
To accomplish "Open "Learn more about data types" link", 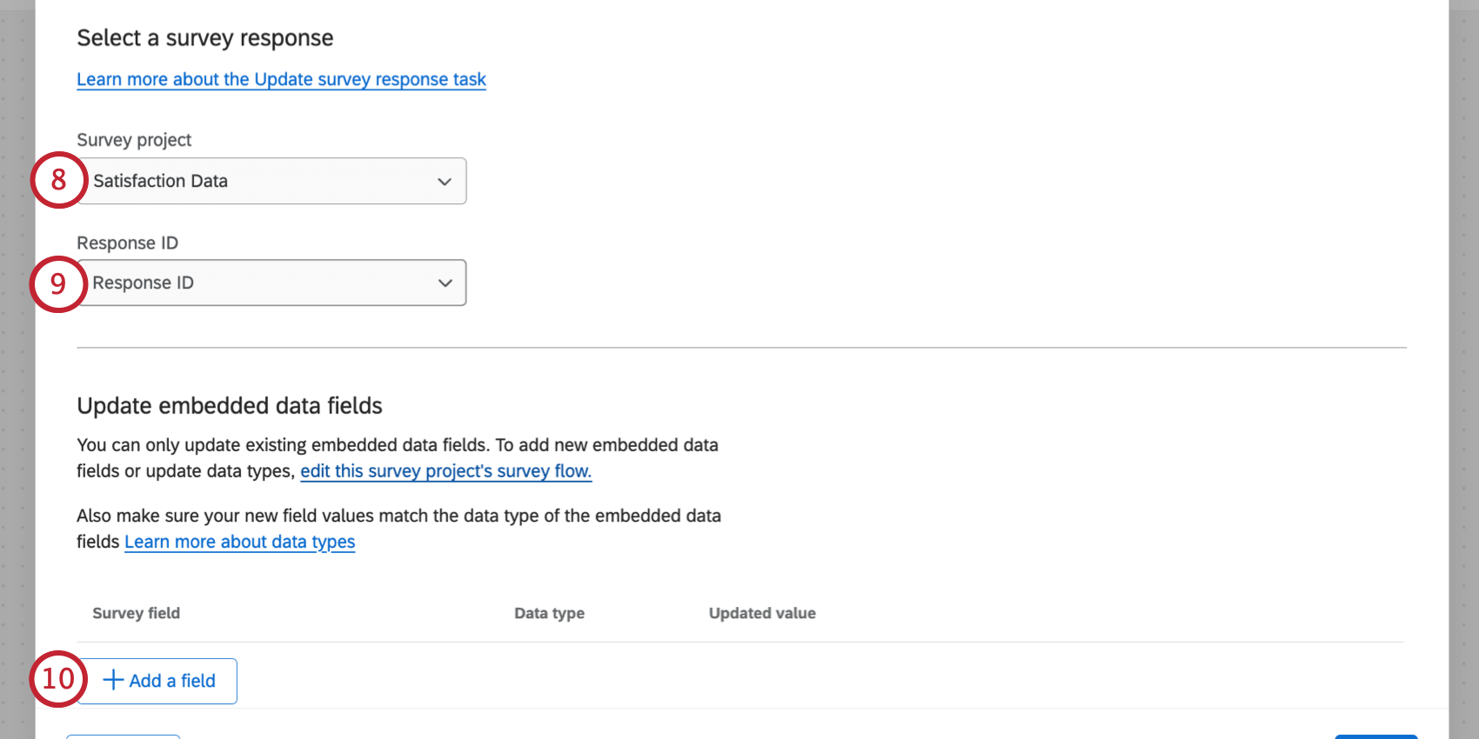I will pyautogui.click(x=239, y=542).
